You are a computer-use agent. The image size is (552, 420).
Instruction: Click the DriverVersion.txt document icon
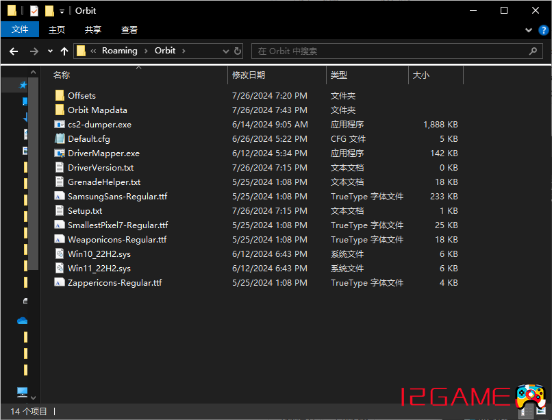tap(60, 168)
